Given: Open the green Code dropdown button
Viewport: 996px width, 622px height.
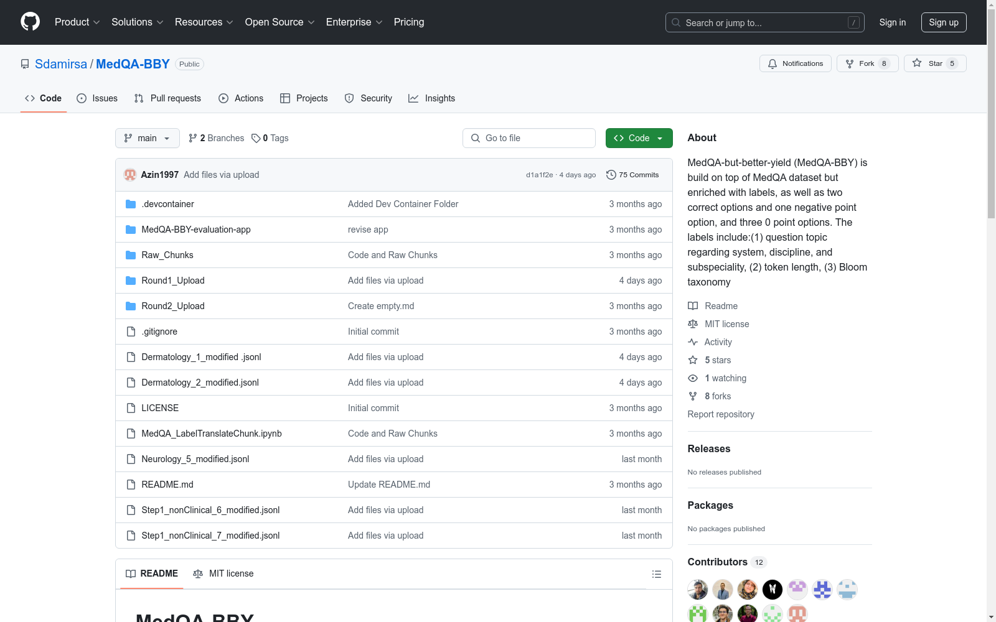Looking at the screenshot, I should [639, 138].
